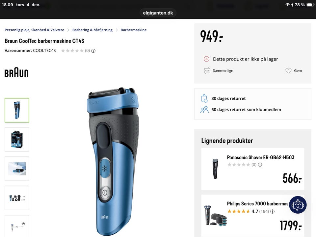Screen dimensions: 316x237
Task: Click the Sammenlign compare arrows icon
Action: point(207,70)
